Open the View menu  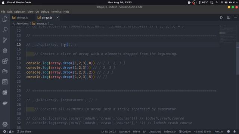(30, 12)
